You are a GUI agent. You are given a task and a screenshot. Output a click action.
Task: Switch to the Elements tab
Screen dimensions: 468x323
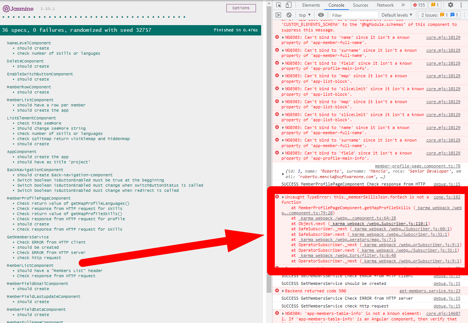click(x=311, y=5)
